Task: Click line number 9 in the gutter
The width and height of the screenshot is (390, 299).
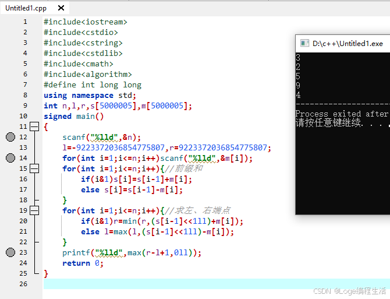Action: [25, 105]
